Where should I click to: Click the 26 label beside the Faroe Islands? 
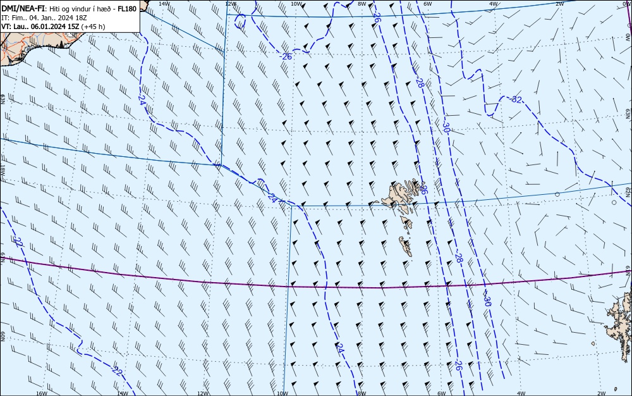coord(423,189)
